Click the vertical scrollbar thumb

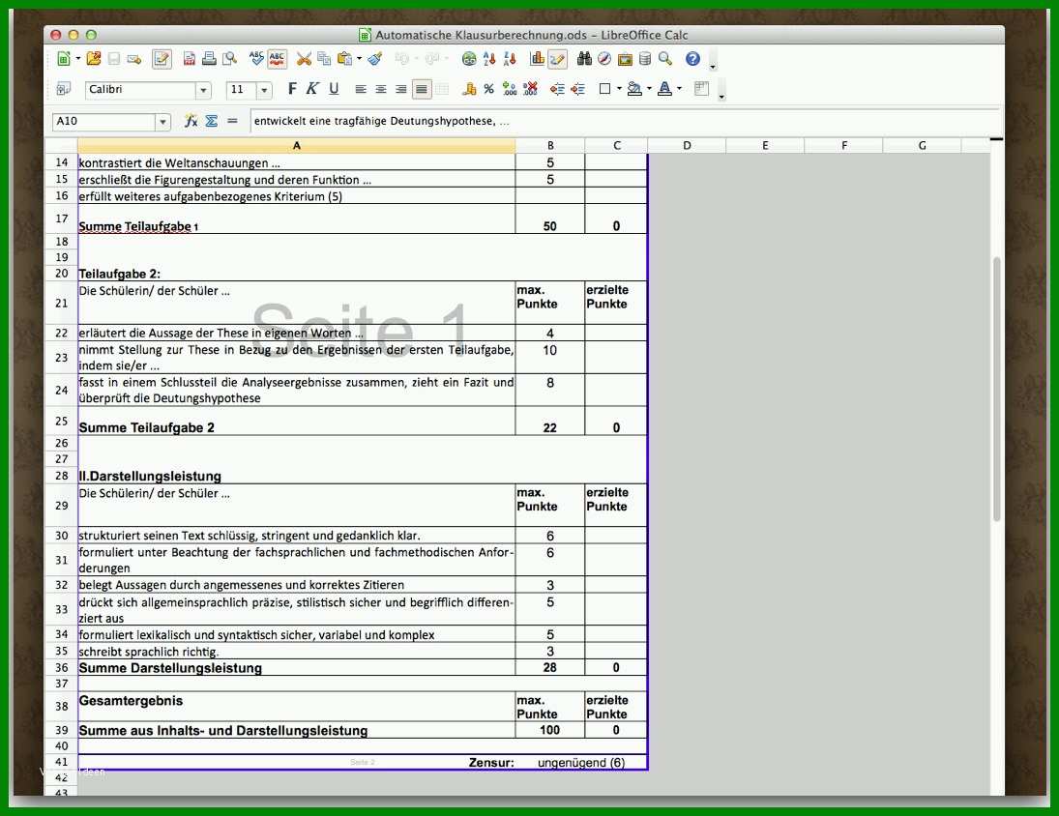click(x=996, y=389)
